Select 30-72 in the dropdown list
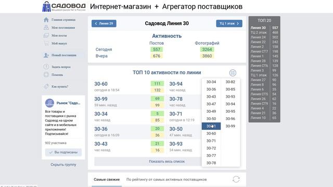 (x=211, y=148)
